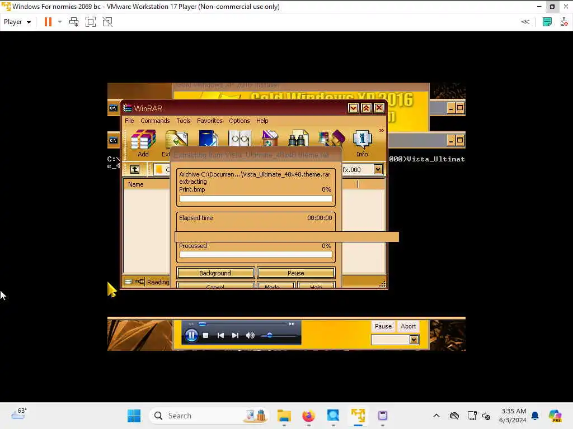Open the weather widget showing 63°
The image size is (573, 429).
click(18, 414)
